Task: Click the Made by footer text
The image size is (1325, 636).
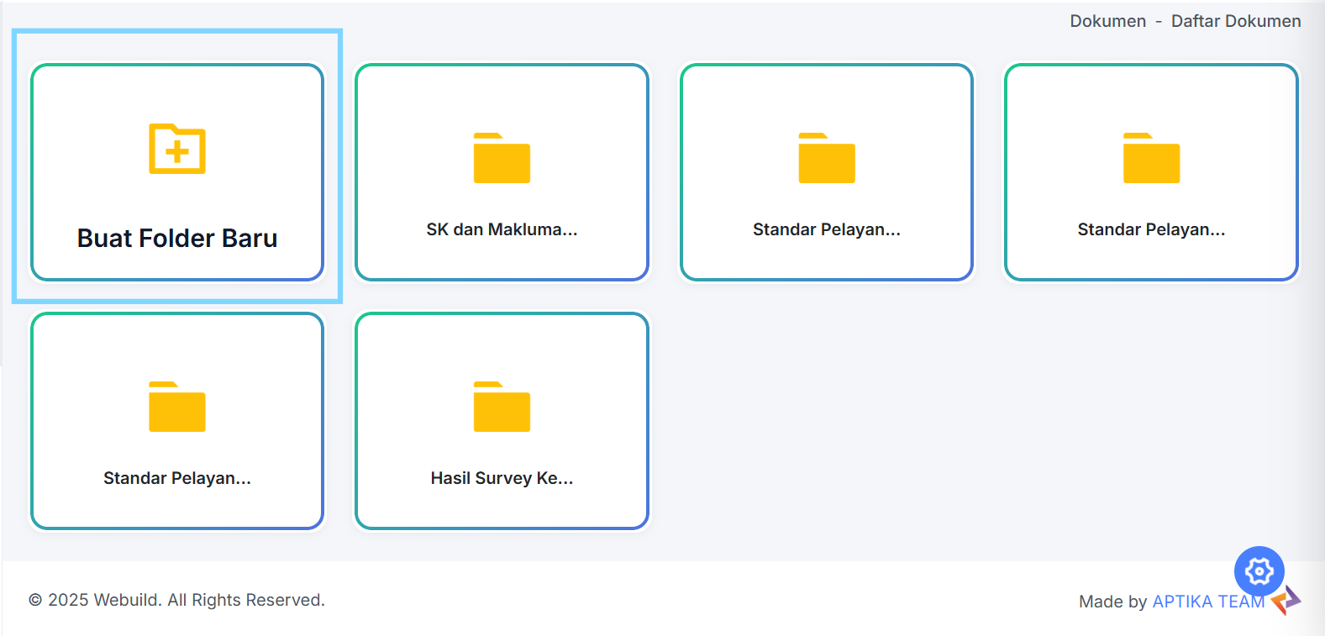Action: pyautogui.click(x=1112, y=602)
